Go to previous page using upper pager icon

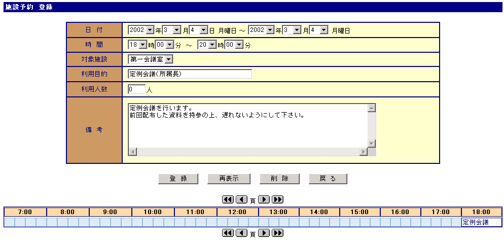(x=241, y=199)
